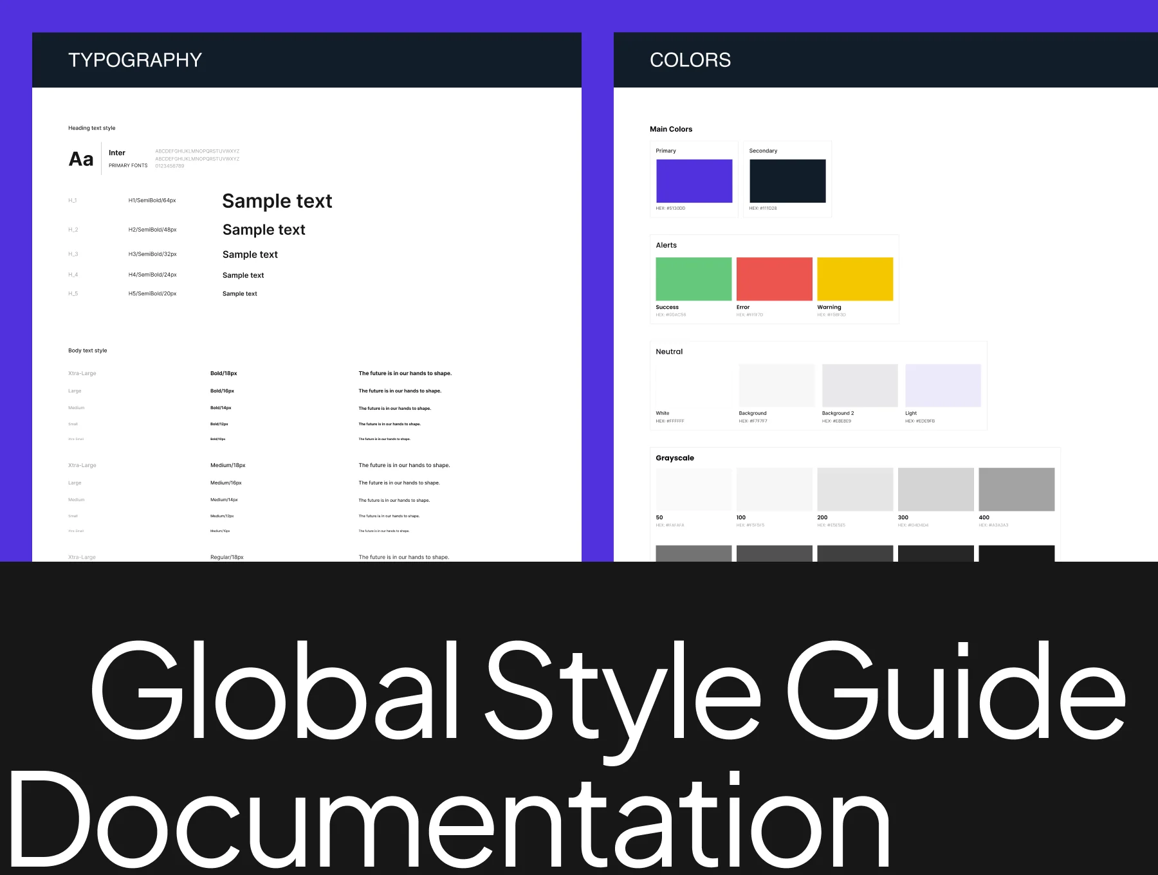Click the 'Neutral' section heading
Viewport: 1158px width, 875px height.
(x=669, y=351)
